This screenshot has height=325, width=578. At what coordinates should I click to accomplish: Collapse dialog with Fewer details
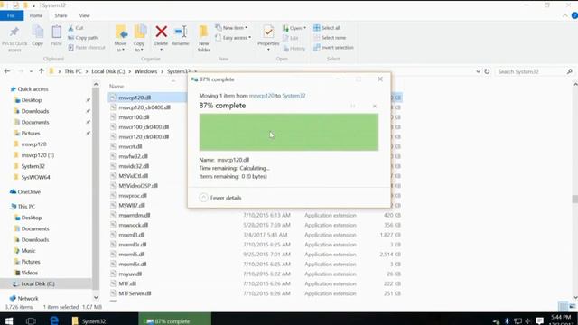pos(220,198)
